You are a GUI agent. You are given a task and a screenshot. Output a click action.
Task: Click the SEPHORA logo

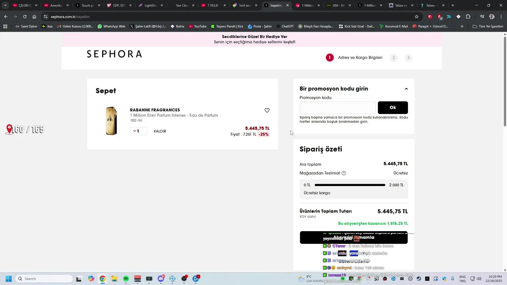tap(114, 54)
